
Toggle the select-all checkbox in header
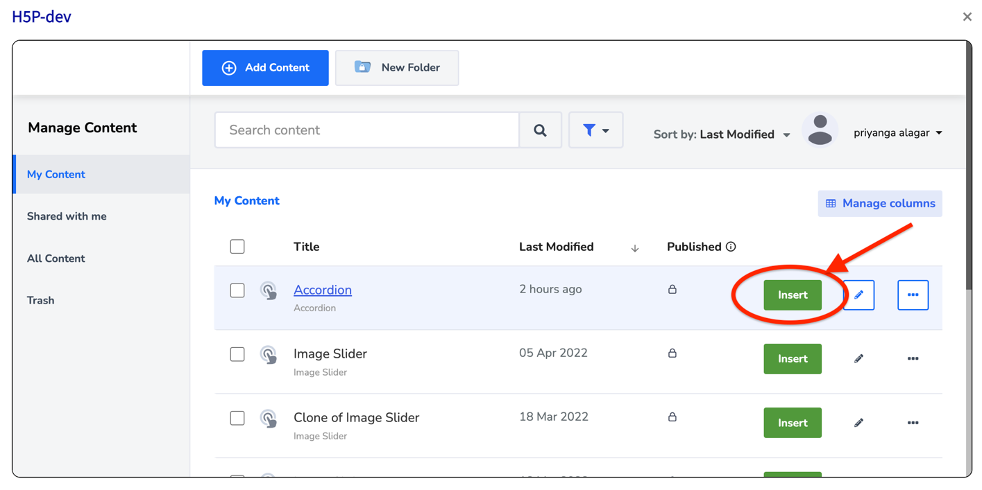click(x=237, y=247)
